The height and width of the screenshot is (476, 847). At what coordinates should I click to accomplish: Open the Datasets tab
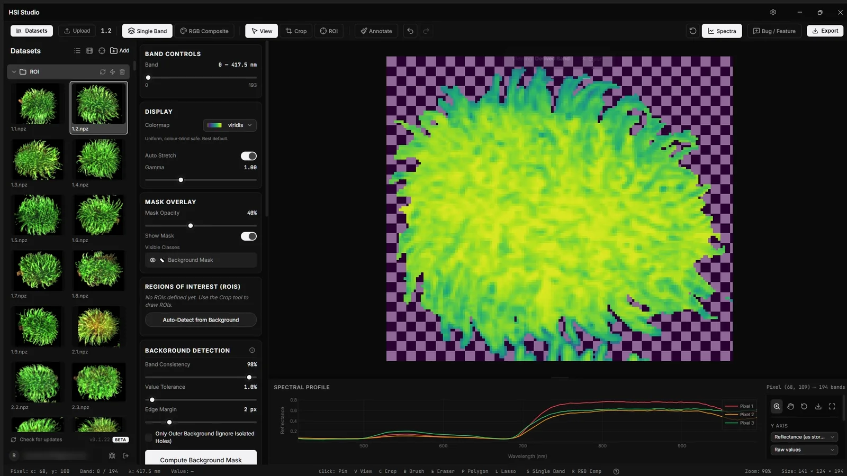click(32, 31)
